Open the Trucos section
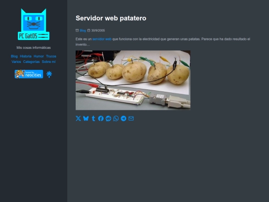 (x=51, y=56)
